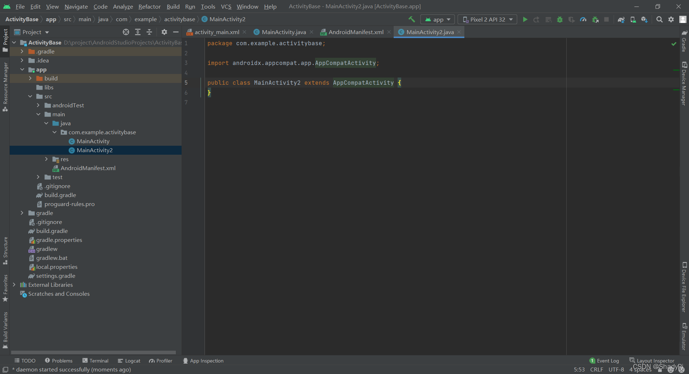Click the Make Project hammer icon
This screenshot has width=689, height=374.
pyautogui.click(x=412, y=19)
